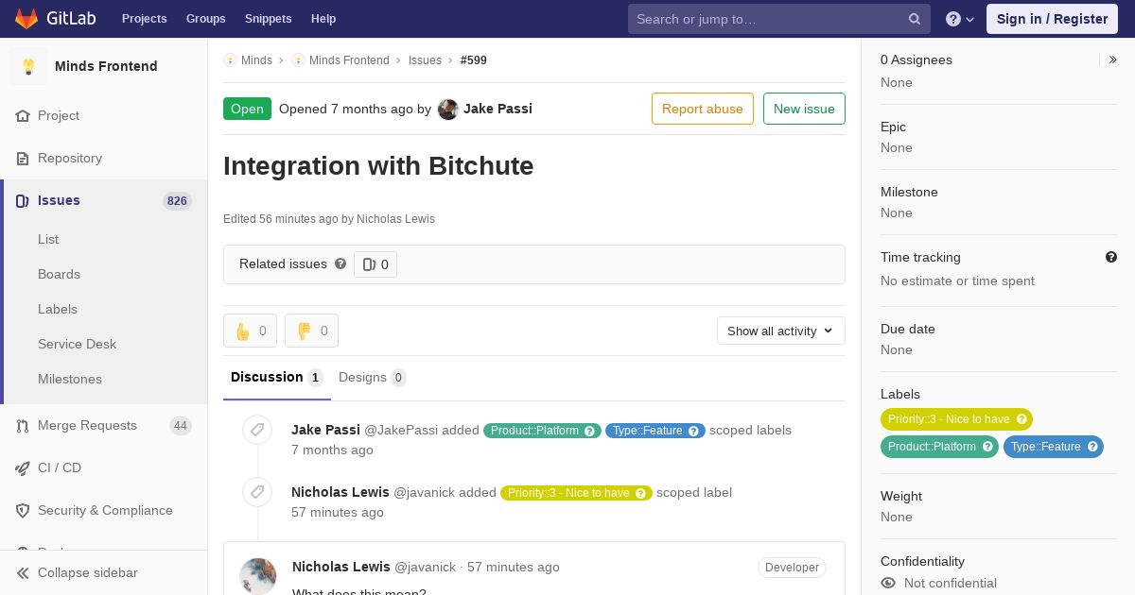Click the Project home icon in the sidebar
This screenshot has width=1135, height=595.
pyautogui.click(x=23, y=115)
